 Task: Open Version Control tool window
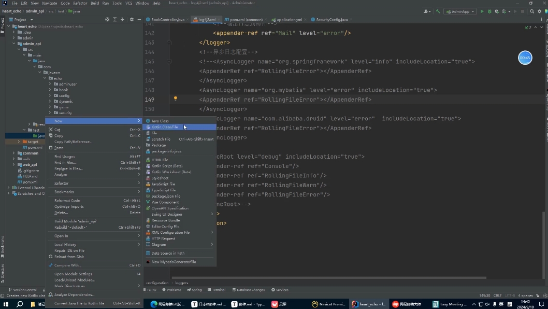tap(22, 290)
